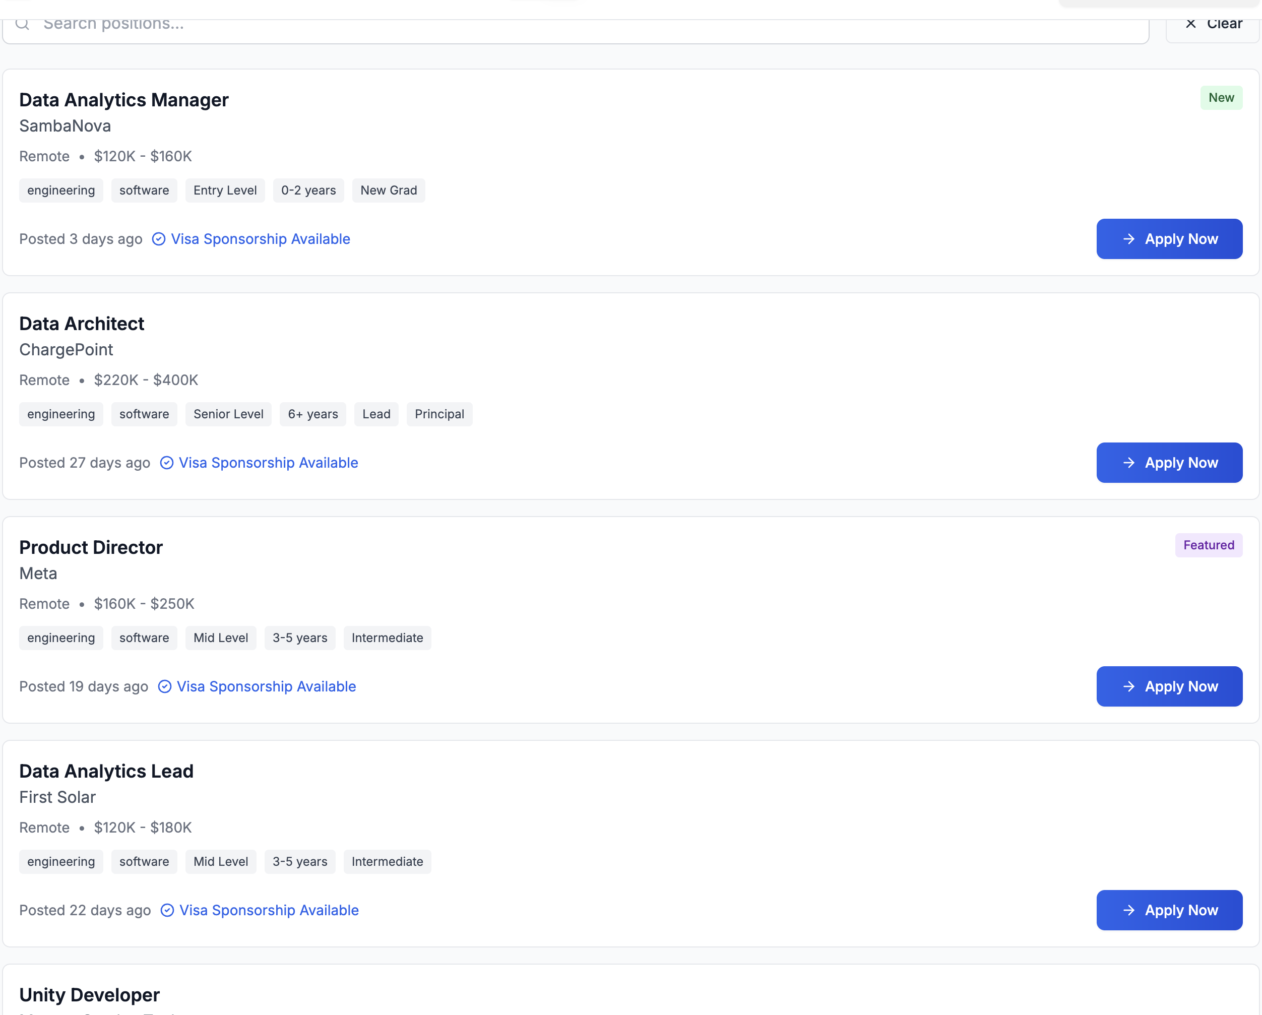Click the Featured badge on Meta listing
Screen dimensions: 1262x1015
(1208, 545)
